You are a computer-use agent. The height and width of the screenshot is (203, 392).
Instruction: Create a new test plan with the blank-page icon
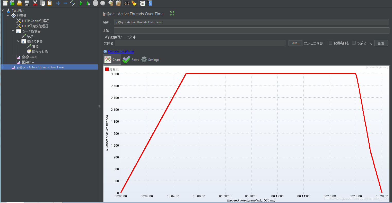(5, 3)
